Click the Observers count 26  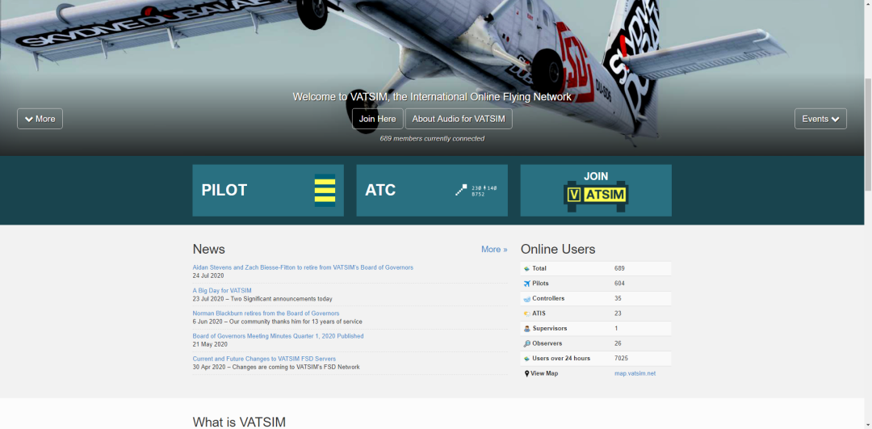pyautogui.click(x=618, y=343)
